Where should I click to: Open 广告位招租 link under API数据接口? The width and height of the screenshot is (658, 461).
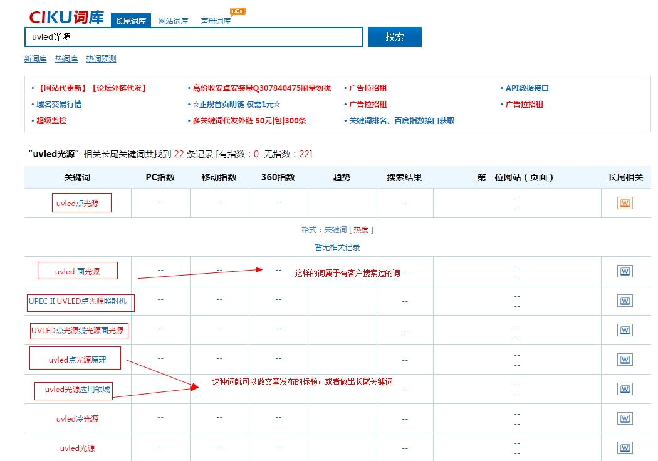pos(524,105)
